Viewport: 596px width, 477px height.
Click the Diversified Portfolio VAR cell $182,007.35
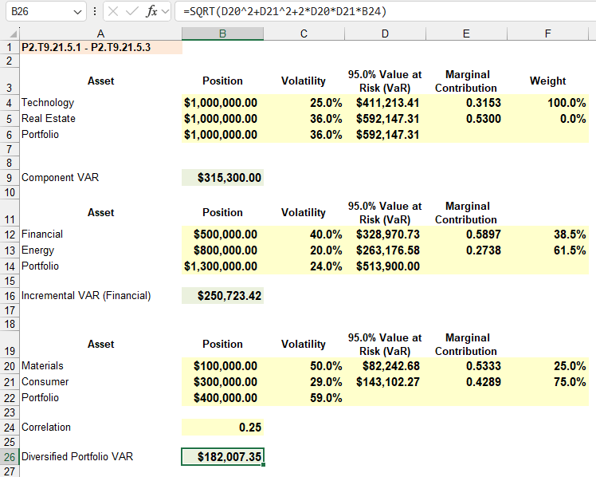click(x=222, y=457)
